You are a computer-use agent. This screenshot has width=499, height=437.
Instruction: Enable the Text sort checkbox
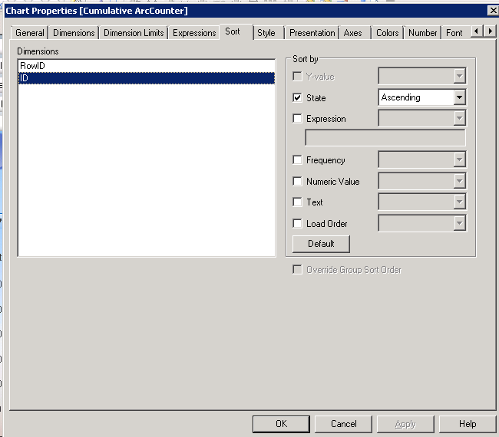coord(297,202)
